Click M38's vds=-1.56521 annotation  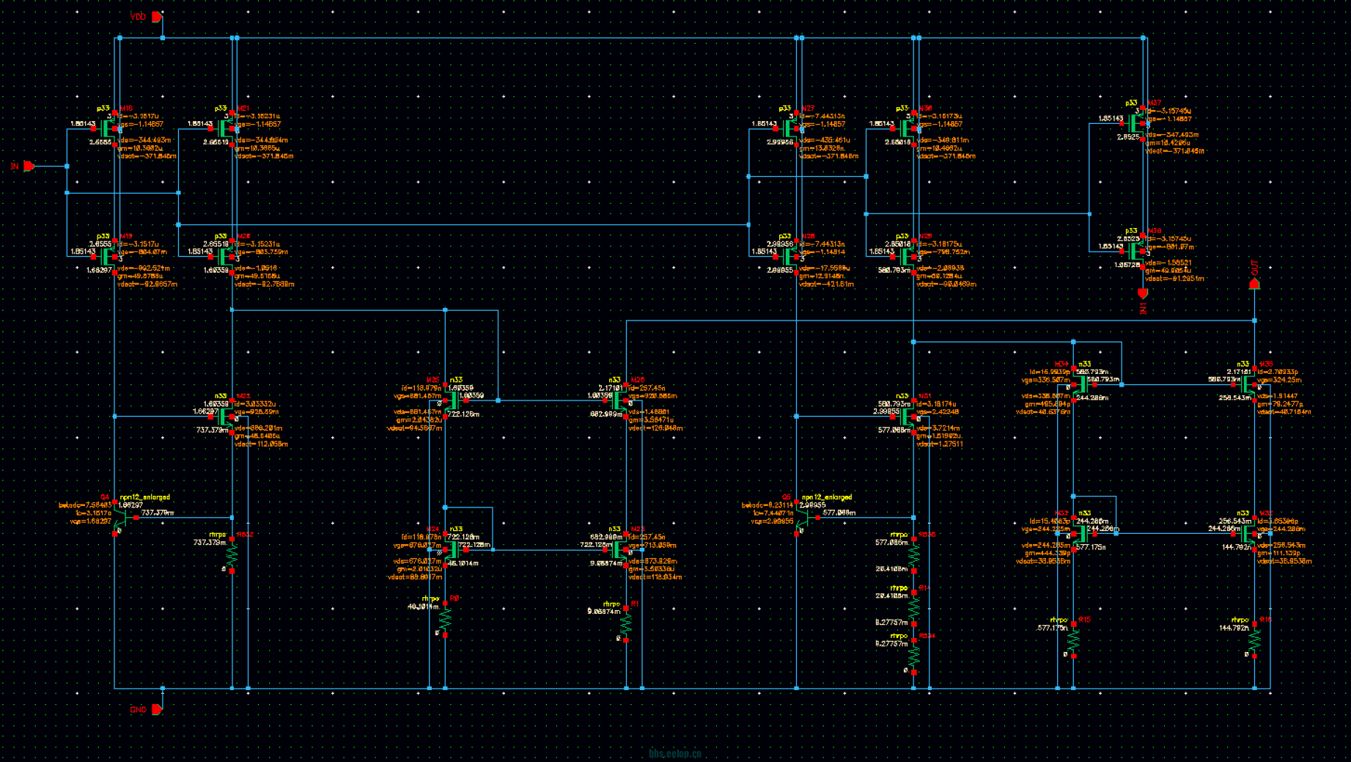pyautogui.click(x=1168, y=263)
